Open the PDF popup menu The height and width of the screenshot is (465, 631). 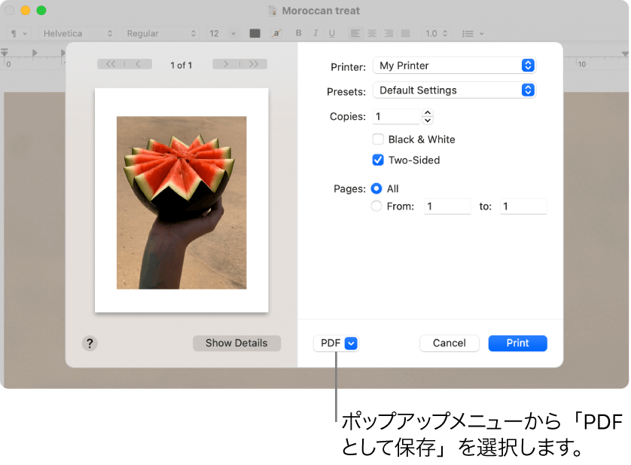(x=336, y=343)
